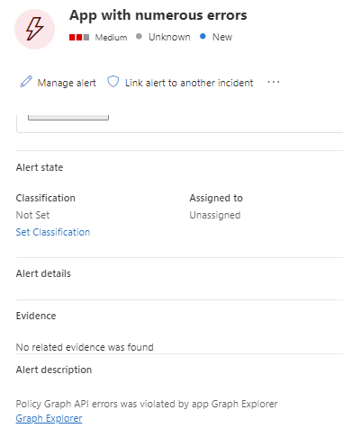This screenshot has height=437, width=343.
Task: Expand the Evidence section
Action: 36,316
